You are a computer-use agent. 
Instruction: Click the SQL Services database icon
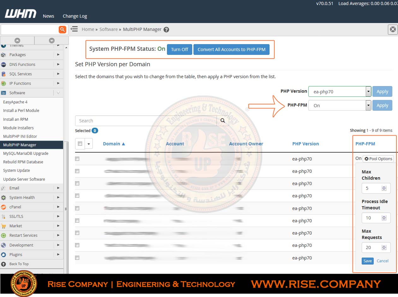3,74
